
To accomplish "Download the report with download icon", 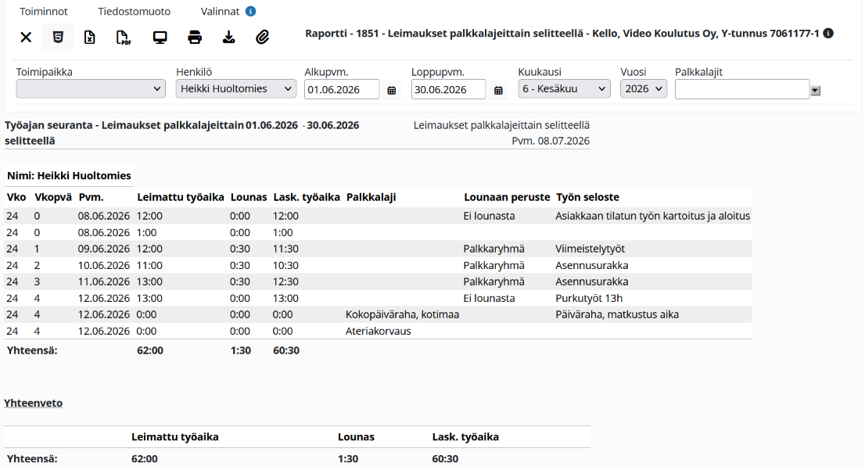I will click(228, 37).
